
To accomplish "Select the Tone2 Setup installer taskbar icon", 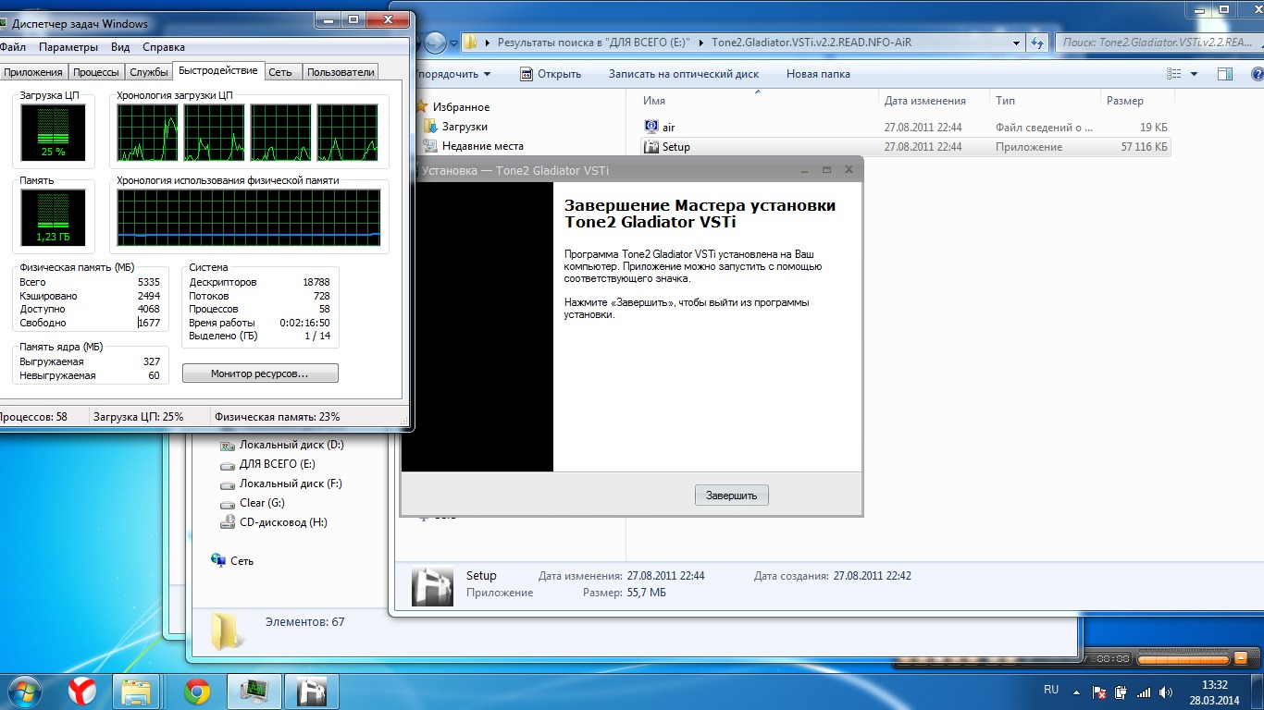I will pyautogui.click(x=311, y=691).
